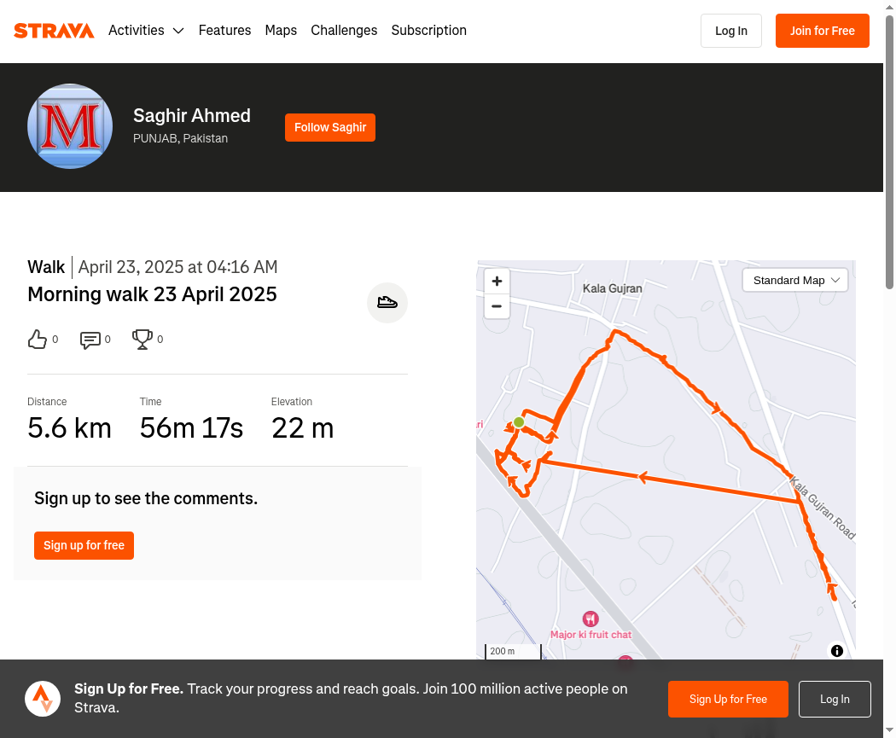Zoom in on the map

click(497, 281)
